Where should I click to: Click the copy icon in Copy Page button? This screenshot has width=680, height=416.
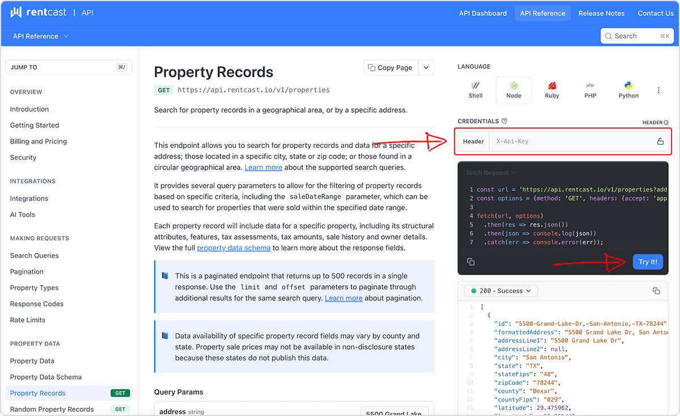tap(372, 67)
